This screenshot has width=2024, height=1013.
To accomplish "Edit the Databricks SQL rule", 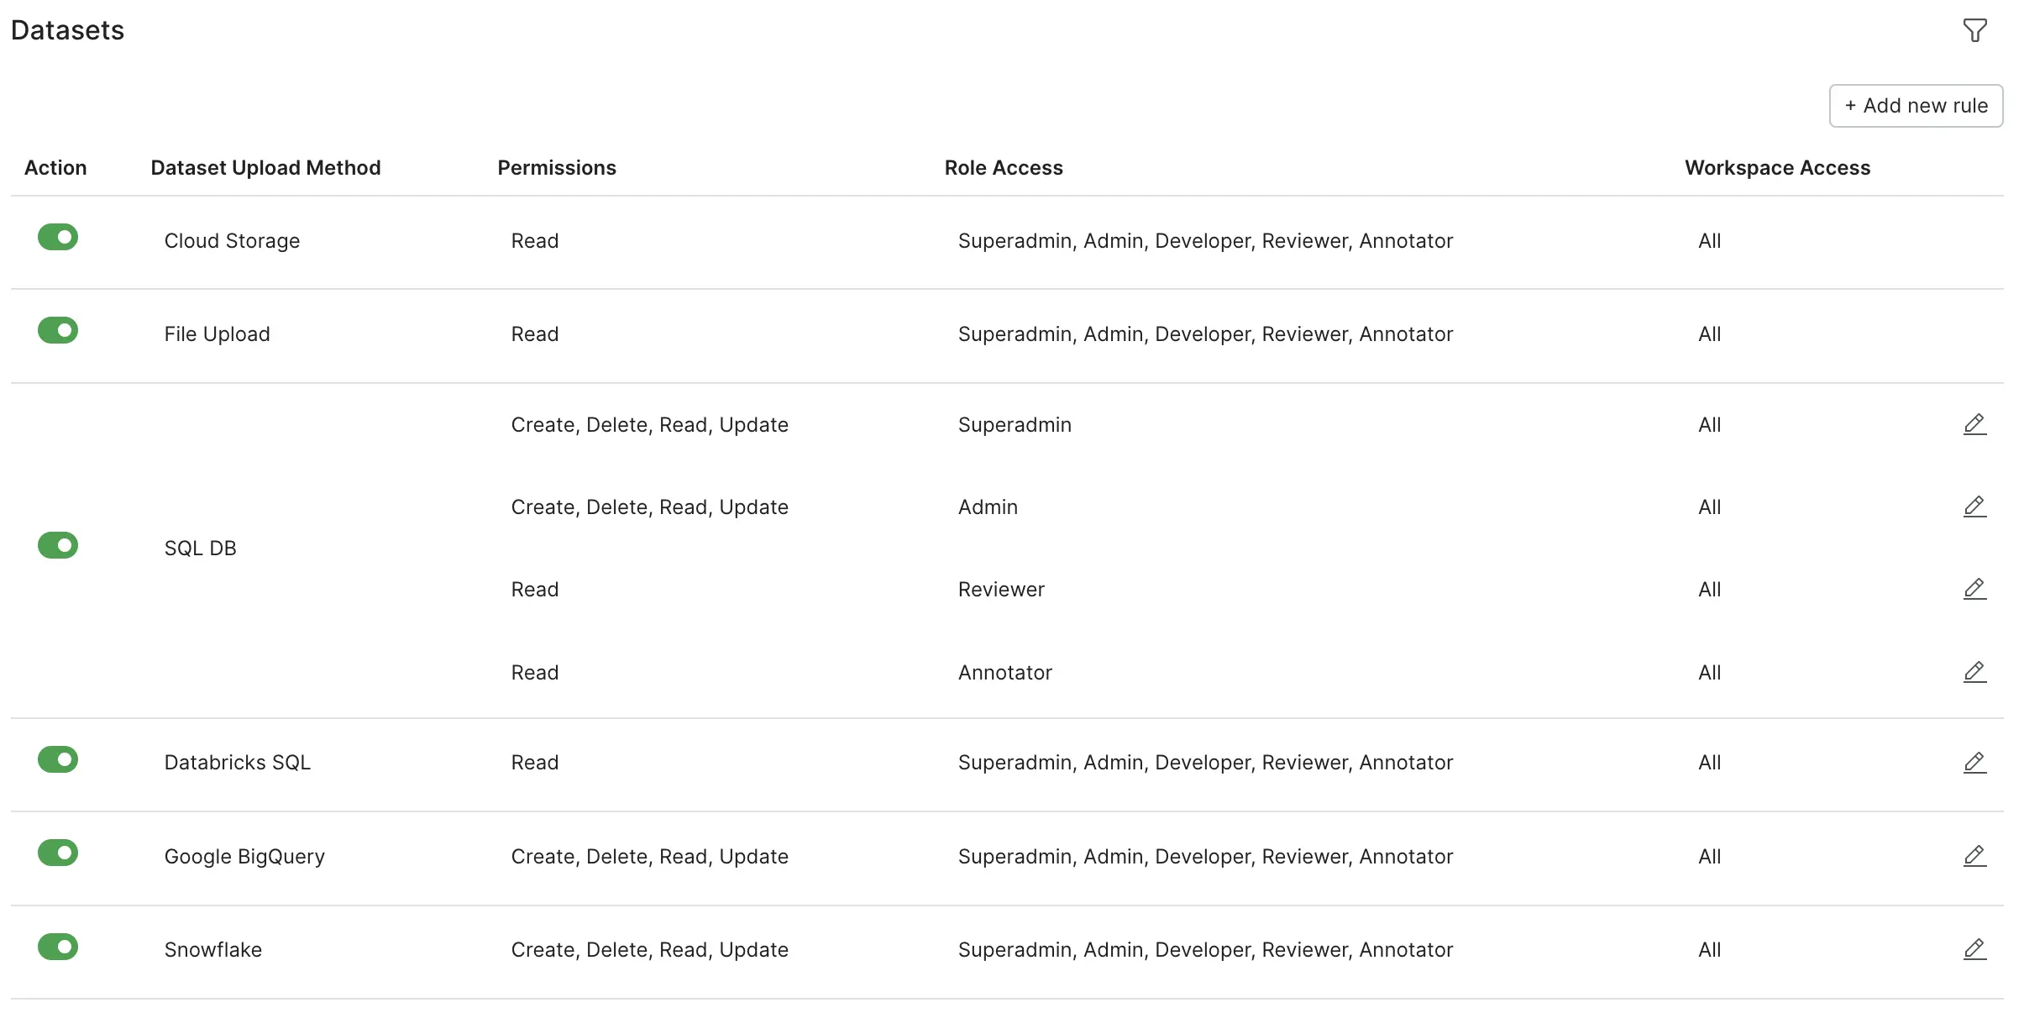I will coord(1974,763).
